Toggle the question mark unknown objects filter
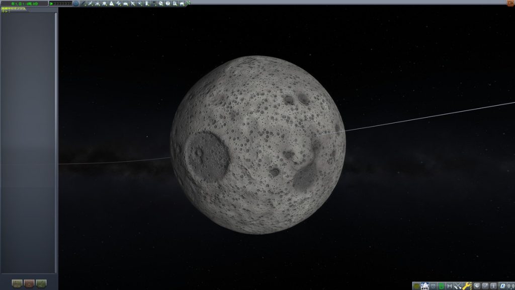The image size is (515, 290). (168, 4)
